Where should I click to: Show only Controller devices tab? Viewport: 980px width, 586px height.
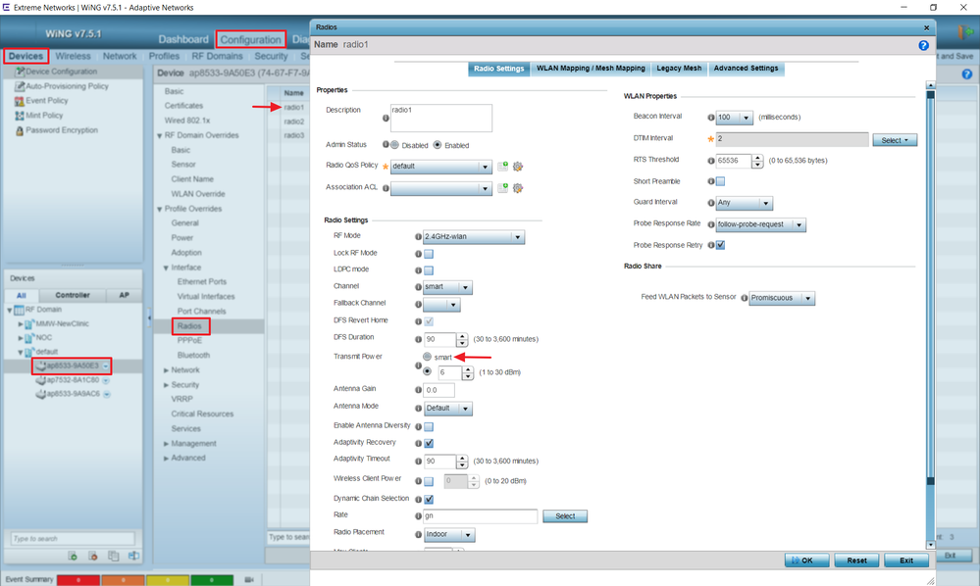click(x=73, y=295)
